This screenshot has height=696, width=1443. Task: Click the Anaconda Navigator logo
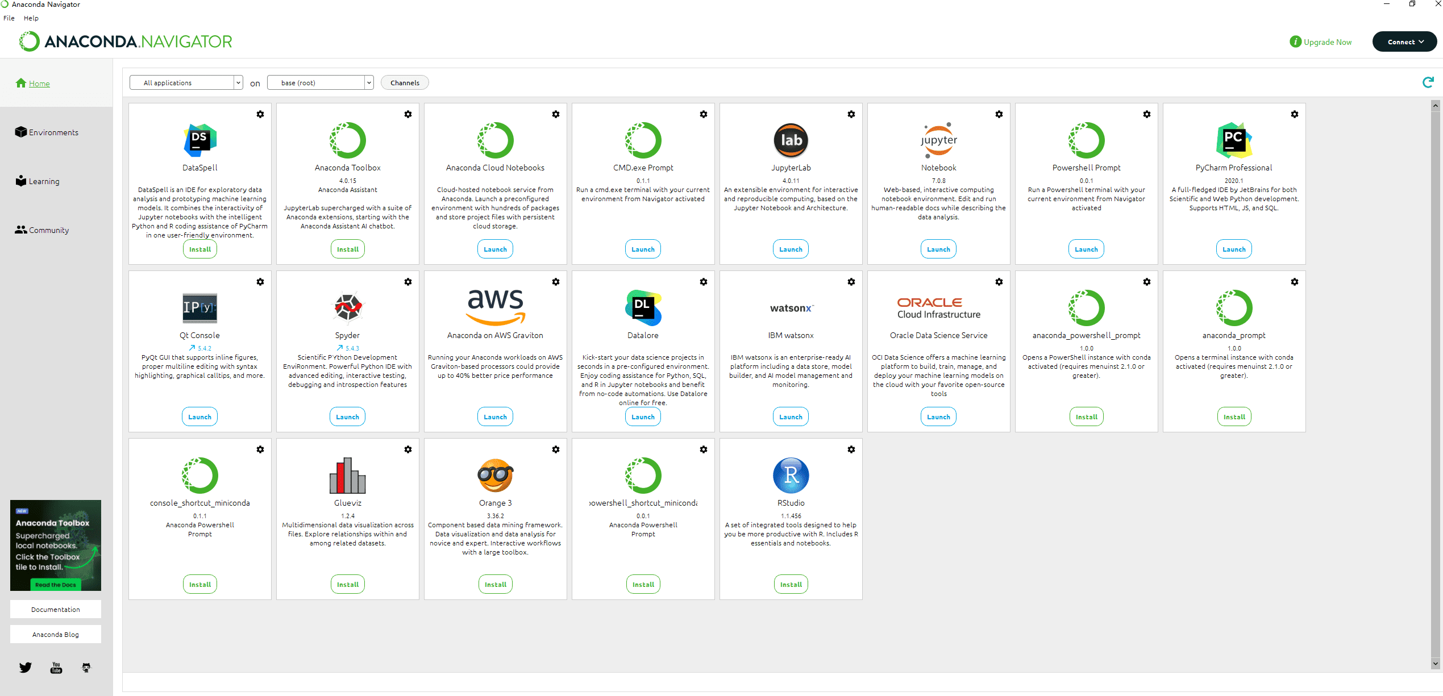pos(126,41)
